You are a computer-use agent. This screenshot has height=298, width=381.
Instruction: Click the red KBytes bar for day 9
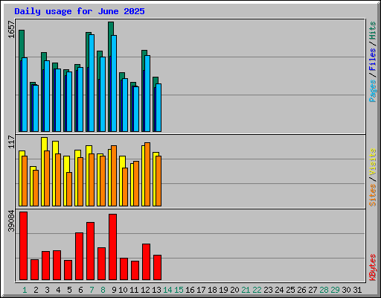click(113, 247)
